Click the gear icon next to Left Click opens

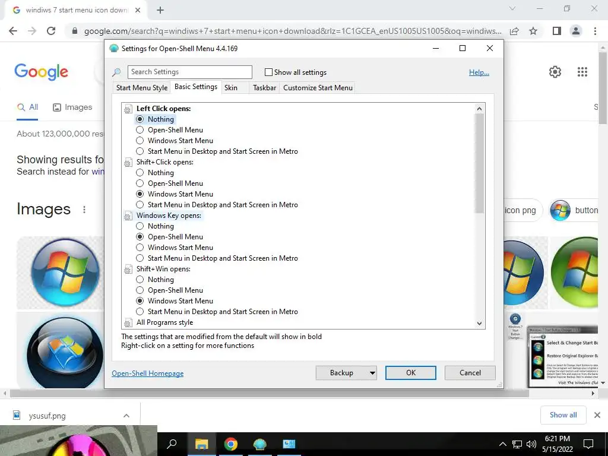128,109
